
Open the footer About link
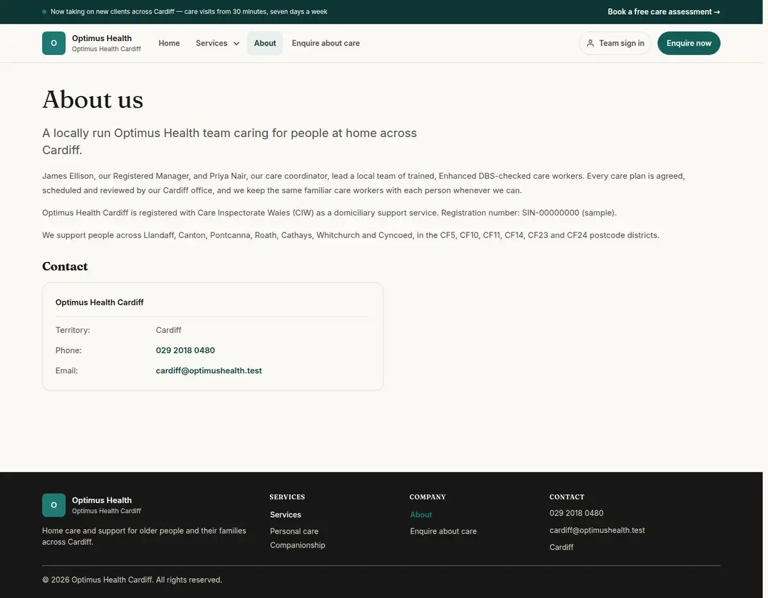point(421,515)
